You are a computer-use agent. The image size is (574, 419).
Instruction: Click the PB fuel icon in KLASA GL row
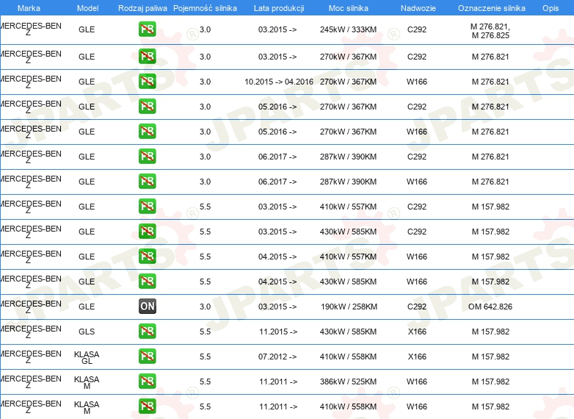coord(148,357)
